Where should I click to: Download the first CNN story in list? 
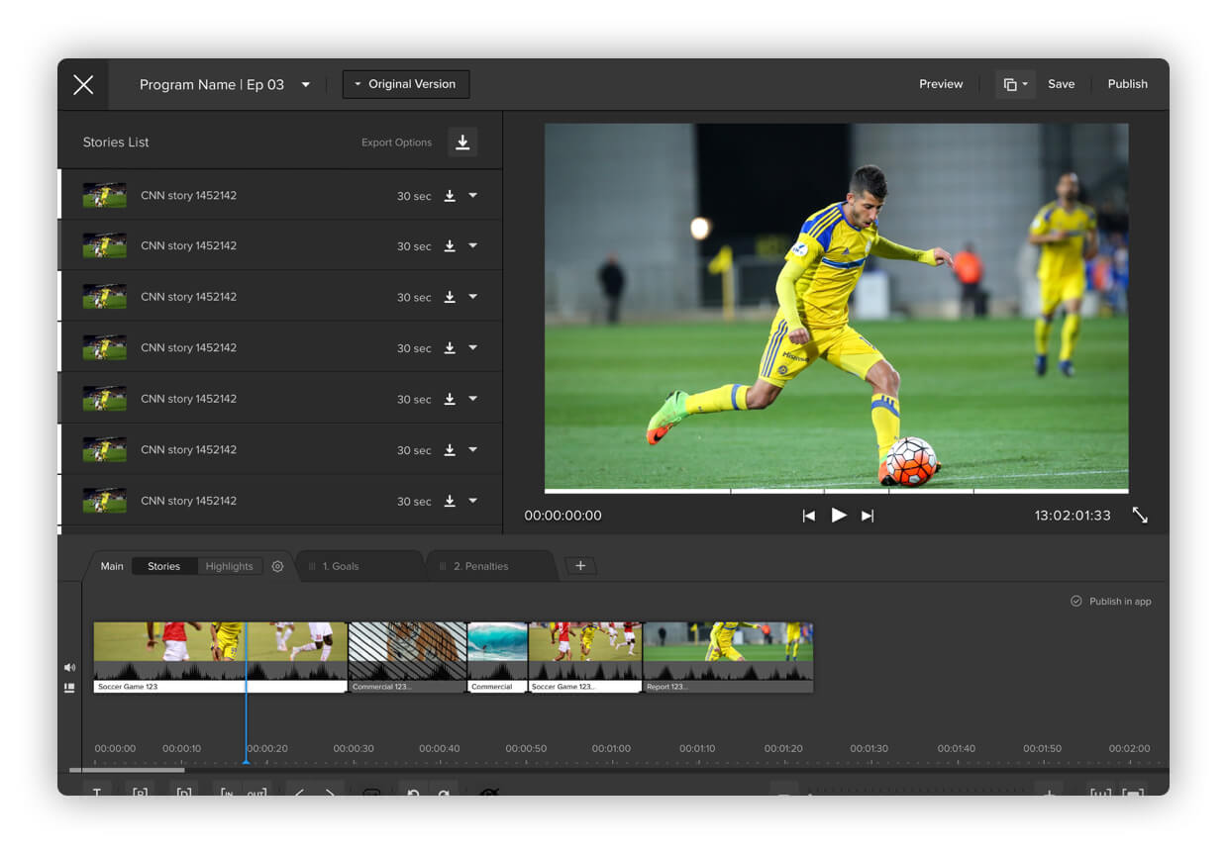[x=450, y=196]
